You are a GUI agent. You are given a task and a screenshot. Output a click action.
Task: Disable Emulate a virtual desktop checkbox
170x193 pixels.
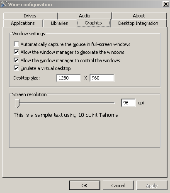tap(16, 68)
